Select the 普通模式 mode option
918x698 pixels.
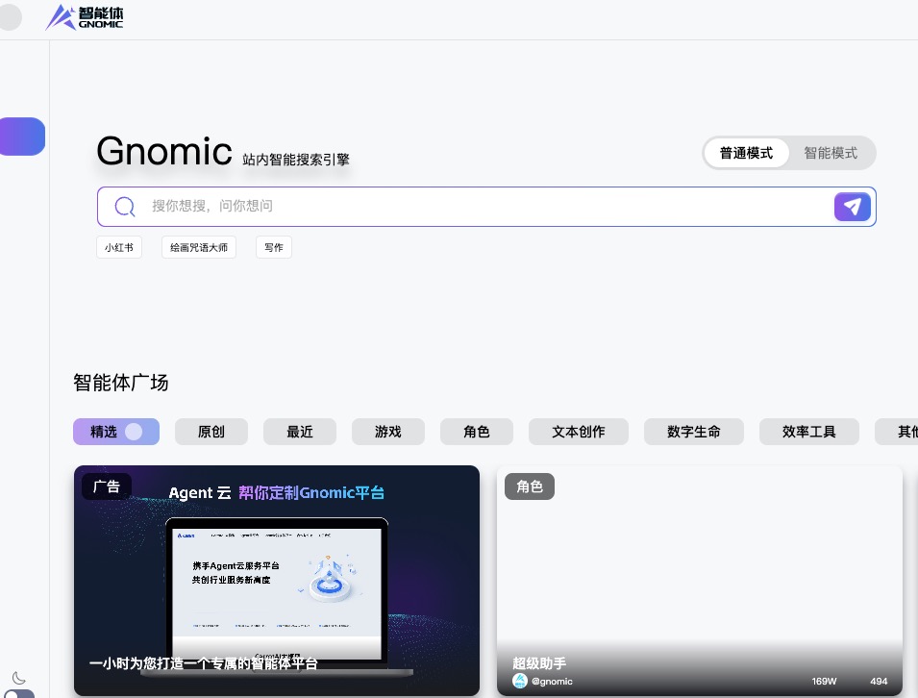[x=746, y=153]
